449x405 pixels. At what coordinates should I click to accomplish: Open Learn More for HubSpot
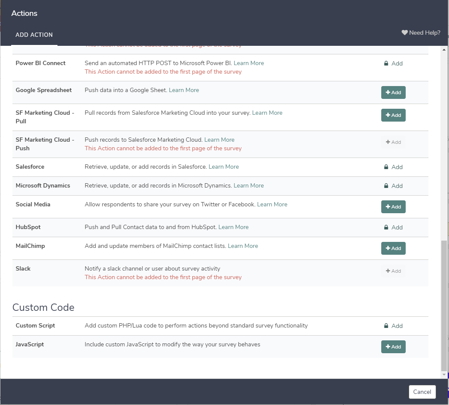click(233, 227)
